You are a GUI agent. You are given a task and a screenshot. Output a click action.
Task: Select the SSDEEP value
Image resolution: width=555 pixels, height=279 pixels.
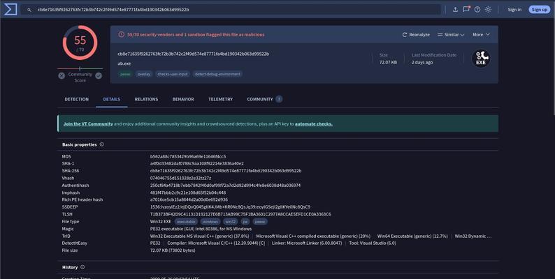230,207
